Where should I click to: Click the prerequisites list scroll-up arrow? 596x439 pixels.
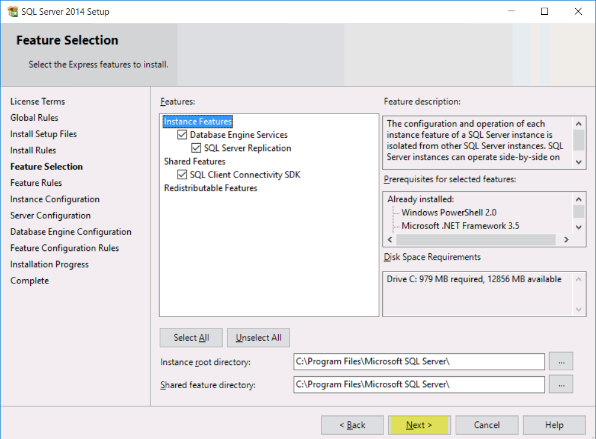(x=578, y=199)
